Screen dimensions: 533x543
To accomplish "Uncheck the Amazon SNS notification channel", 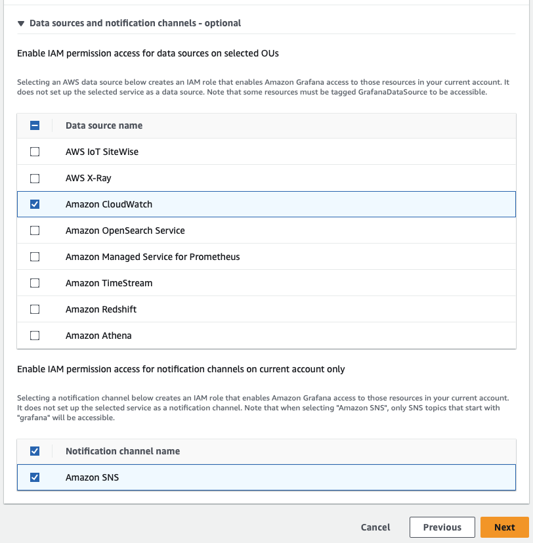I will click(x=35, y=477).
